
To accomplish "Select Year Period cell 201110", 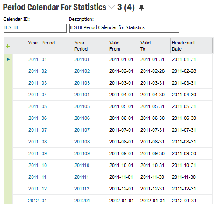I will pyautogui.click(x=82, y=165).
